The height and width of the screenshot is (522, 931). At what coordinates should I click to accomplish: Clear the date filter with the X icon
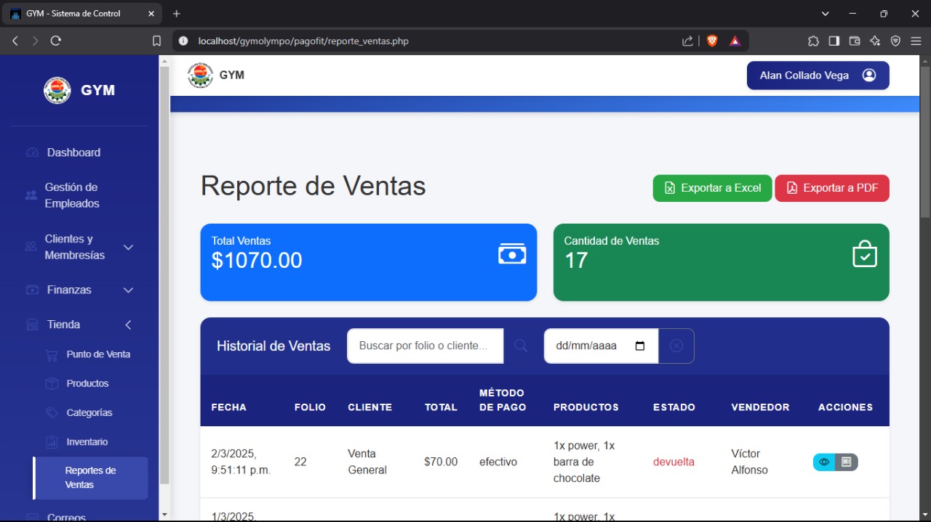pyautogui.click(x=676, y=346)
